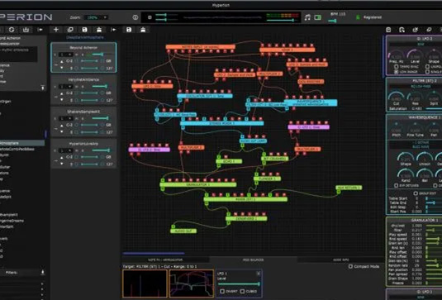Click the duplicate layer icon beside plus
The width and height of the screenshot is (442, 300).
coord(70,30)
